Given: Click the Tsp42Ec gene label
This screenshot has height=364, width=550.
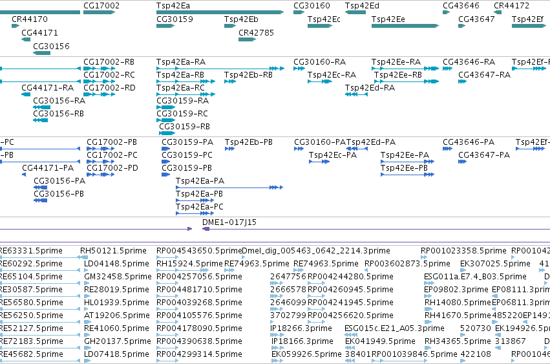Looking at the screenshot, I should (x=324, y=19).
